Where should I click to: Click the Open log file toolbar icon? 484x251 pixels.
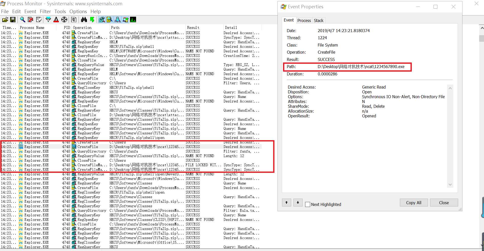coord(5,19)
